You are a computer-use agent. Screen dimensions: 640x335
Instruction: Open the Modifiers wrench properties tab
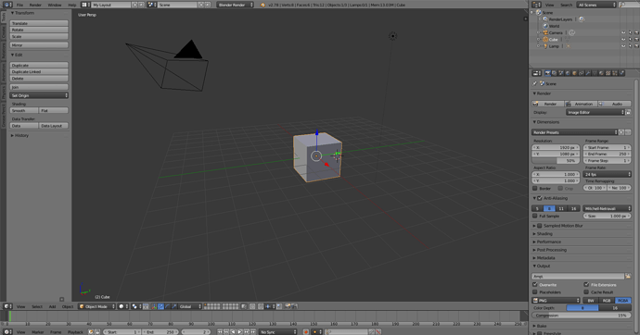coord(588,73)
